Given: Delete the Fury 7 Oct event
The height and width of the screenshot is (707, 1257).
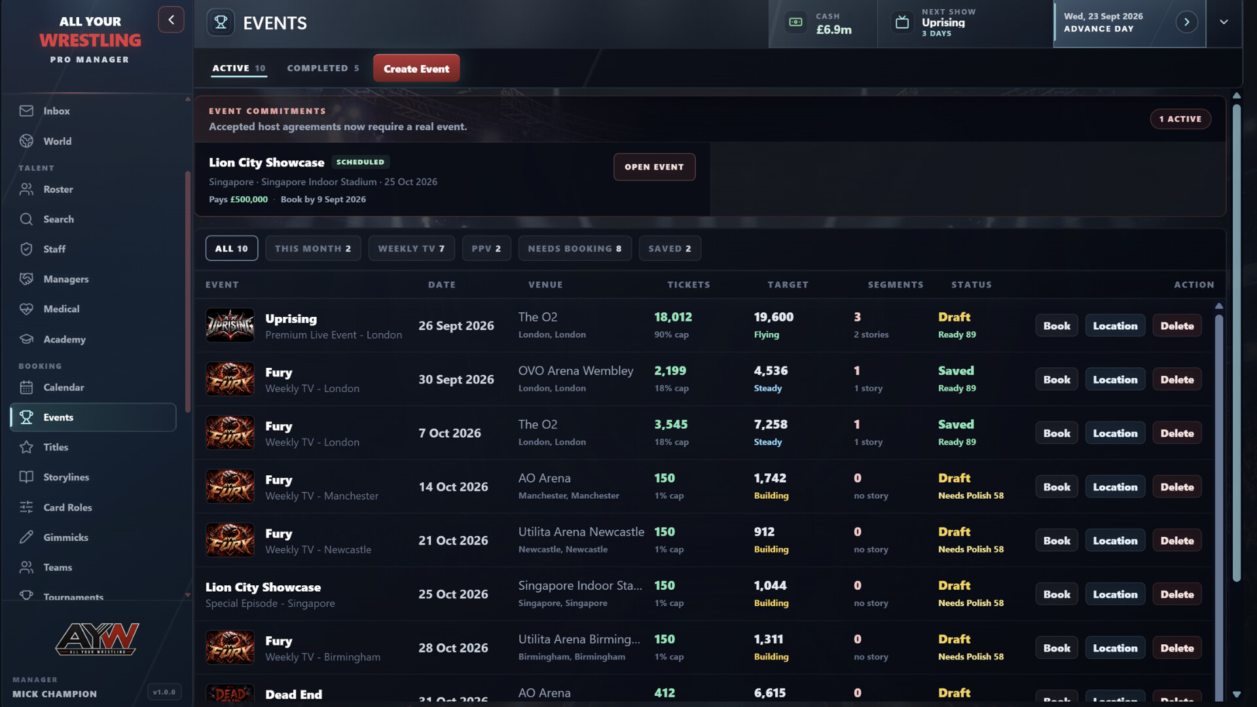Looking at the screenshot, I should tap(1177, 433).
